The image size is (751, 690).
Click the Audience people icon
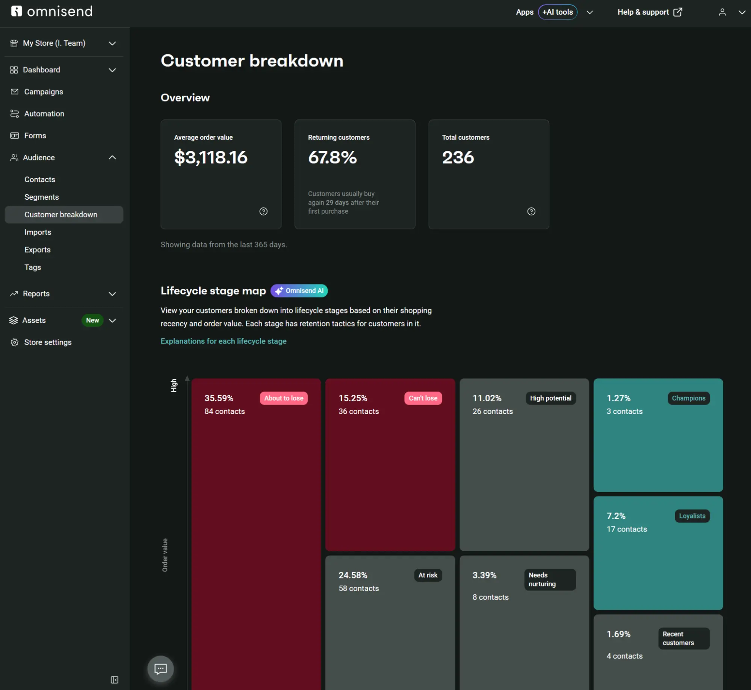14,158
